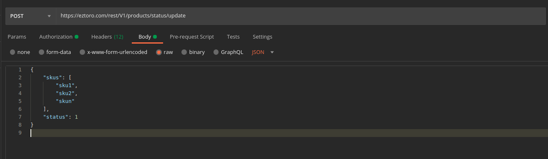548x159 pixels.
Task: Select GraphQL body type
Action: [216, 52]
